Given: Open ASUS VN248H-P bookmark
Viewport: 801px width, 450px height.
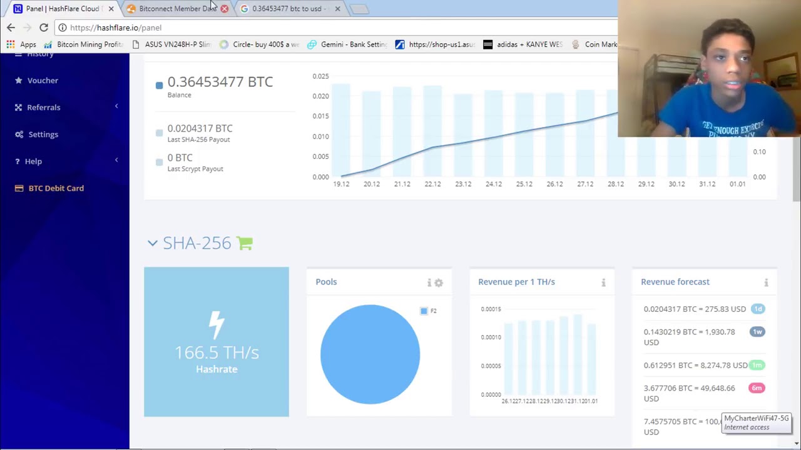Looking at the screenshot, I should (x=171, y=44).
